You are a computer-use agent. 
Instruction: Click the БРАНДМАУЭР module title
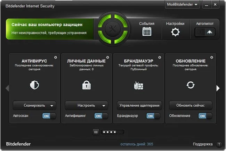click(138, 61)
